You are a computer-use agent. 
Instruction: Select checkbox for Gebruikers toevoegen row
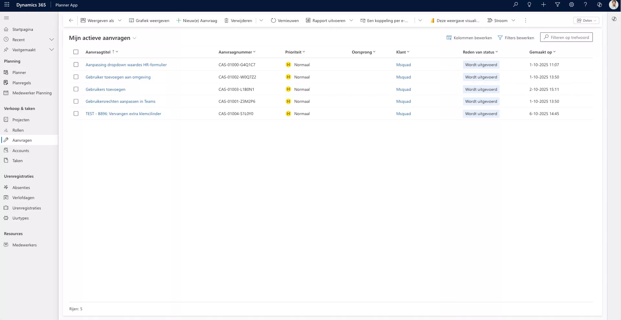(x=76, y=89)
